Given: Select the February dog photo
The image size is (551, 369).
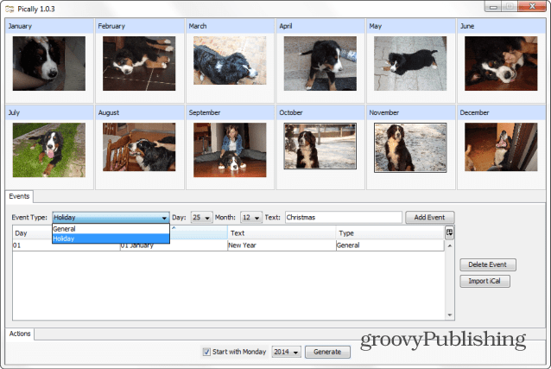Looking at the screenshot, I should tap(139, 63).
